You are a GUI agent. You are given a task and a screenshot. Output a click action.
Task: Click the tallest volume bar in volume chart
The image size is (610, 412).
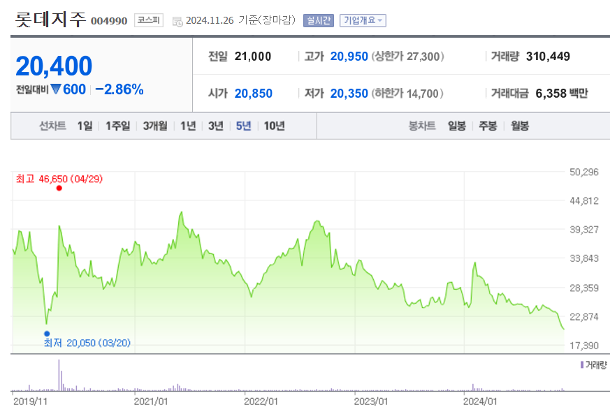coord(59,375)
